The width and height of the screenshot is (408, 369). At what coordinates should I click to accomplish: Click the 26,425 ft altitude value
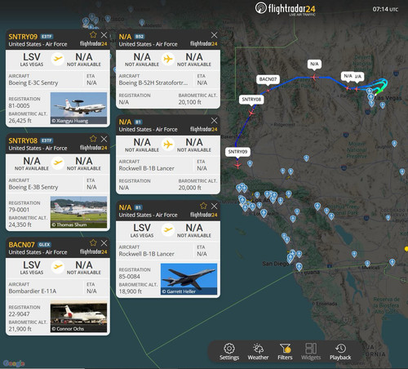[x=20, y=121]
